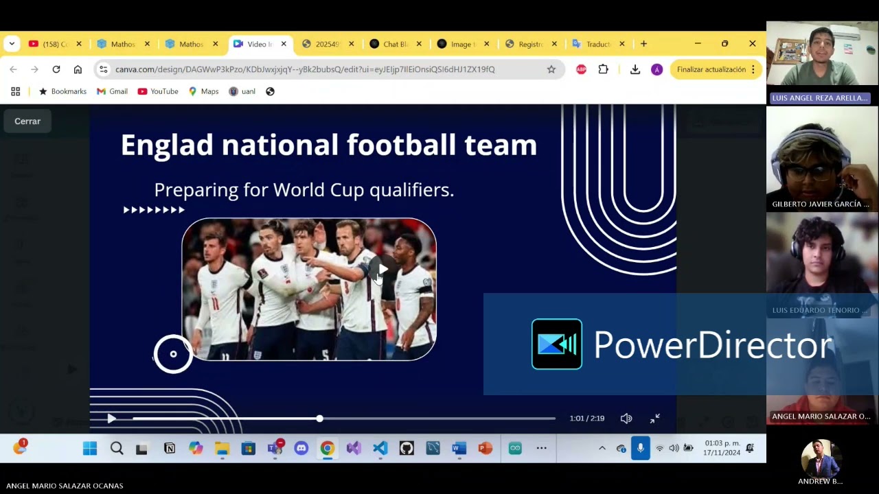Exit fullscreen in Canva player
The width and height of the screenshot is (879, 494).
tap(655, 419)
